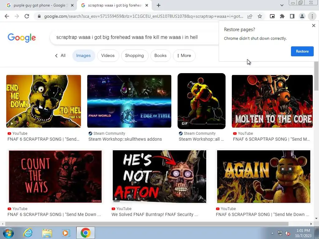The height and width of the screenshot is (239, 319).
Task: Open Windows Media Player from taskbar
Action: [x=66, y=233]
